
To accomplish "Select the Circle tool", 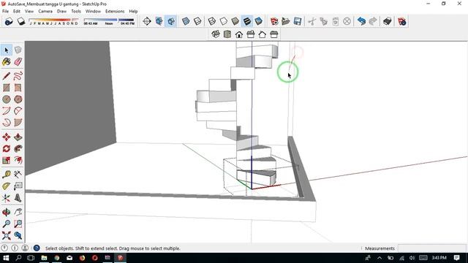I will click(7, 99).
